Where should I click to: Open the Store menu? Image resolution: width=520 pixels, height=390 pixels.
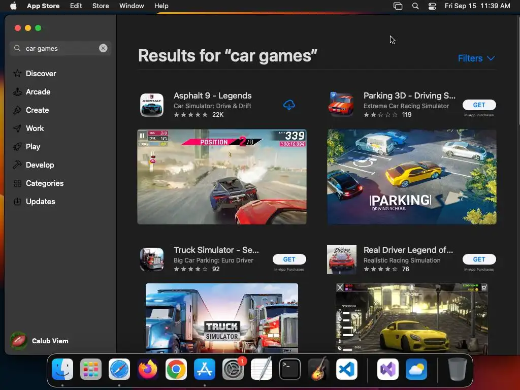pos(101,6)
